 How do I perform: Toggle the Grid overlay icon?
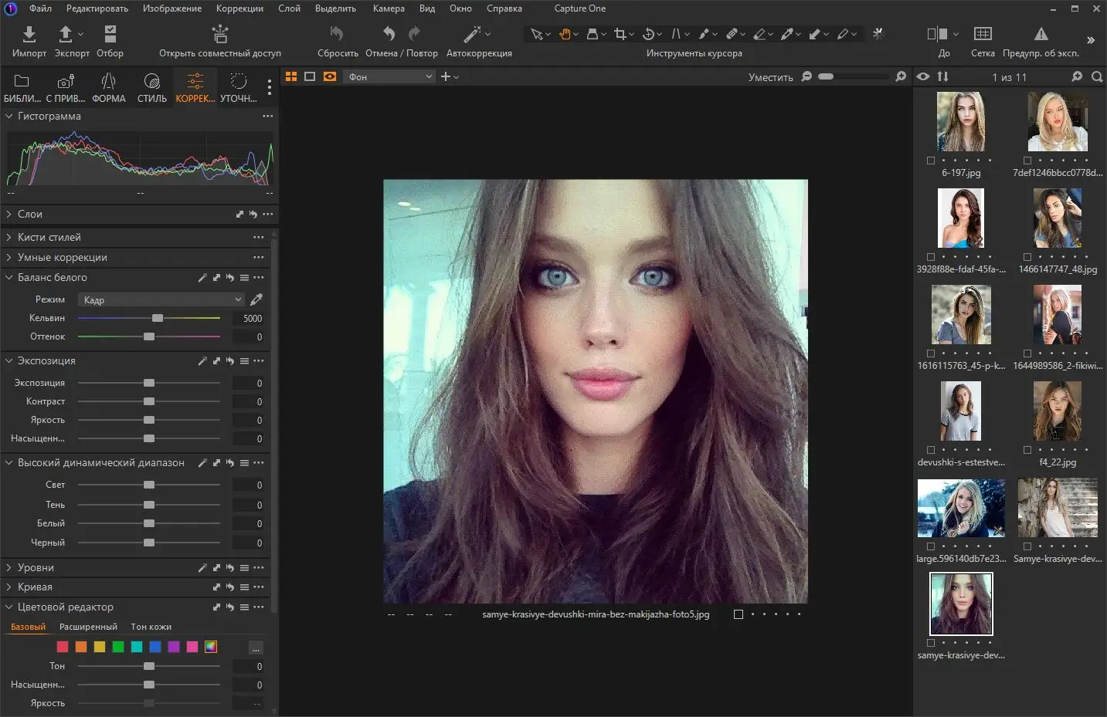coord(982,34)
